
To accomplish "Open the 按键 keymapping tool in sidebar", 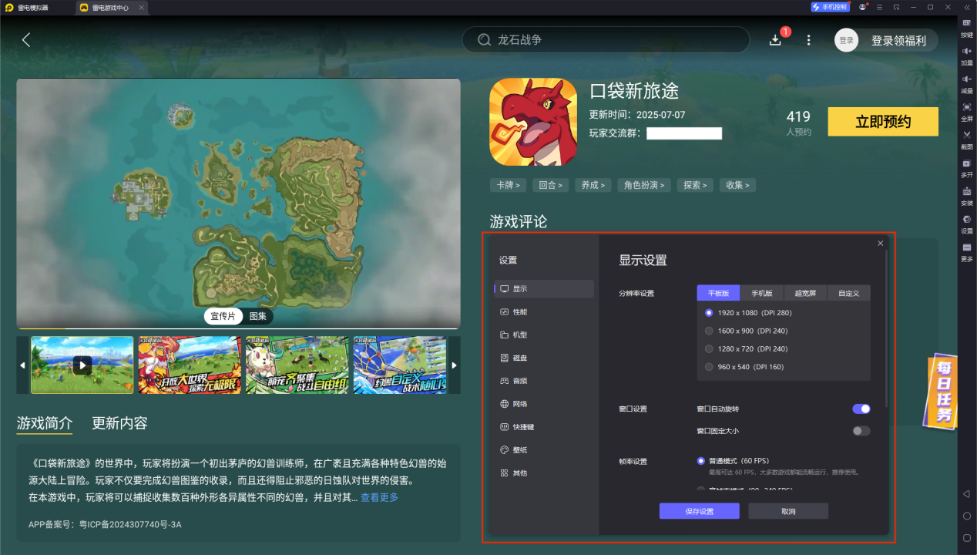I will [966, 27].
